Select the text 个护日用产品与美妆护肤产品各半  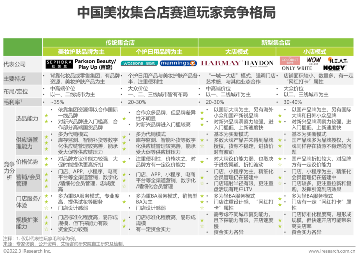(163, 79)
